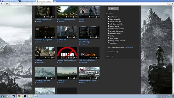The width and height of the screenshot is (174, 98).
Task: Click the no image placeholder thumbnail
Action: [89, 53]
